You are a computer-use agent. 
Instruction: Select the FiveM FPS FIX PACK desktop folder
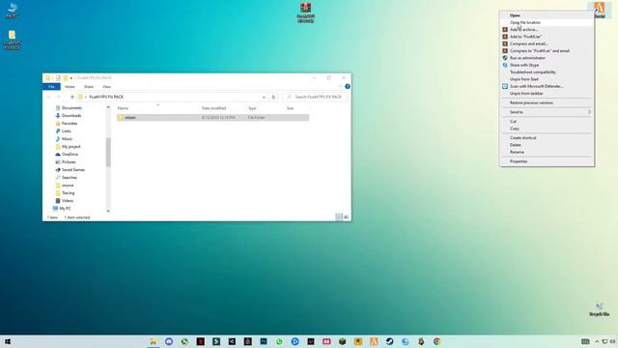pyautogui.click(x=13, y=40)
